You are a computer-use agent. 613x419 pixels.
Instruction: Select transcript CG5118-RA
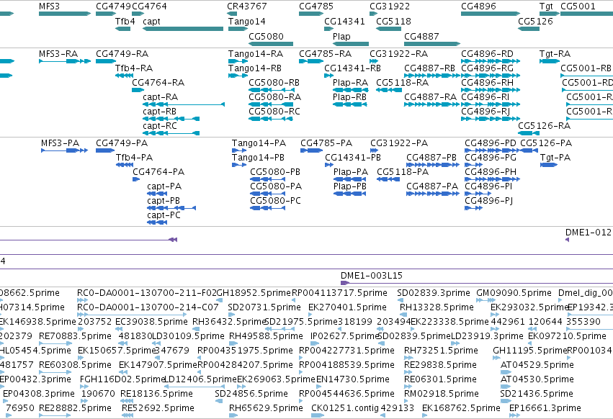pos(389,90)
